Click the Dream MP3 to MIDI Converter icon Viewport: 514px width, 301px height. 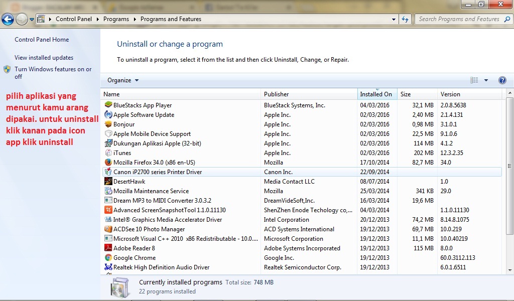click(108, 200)
